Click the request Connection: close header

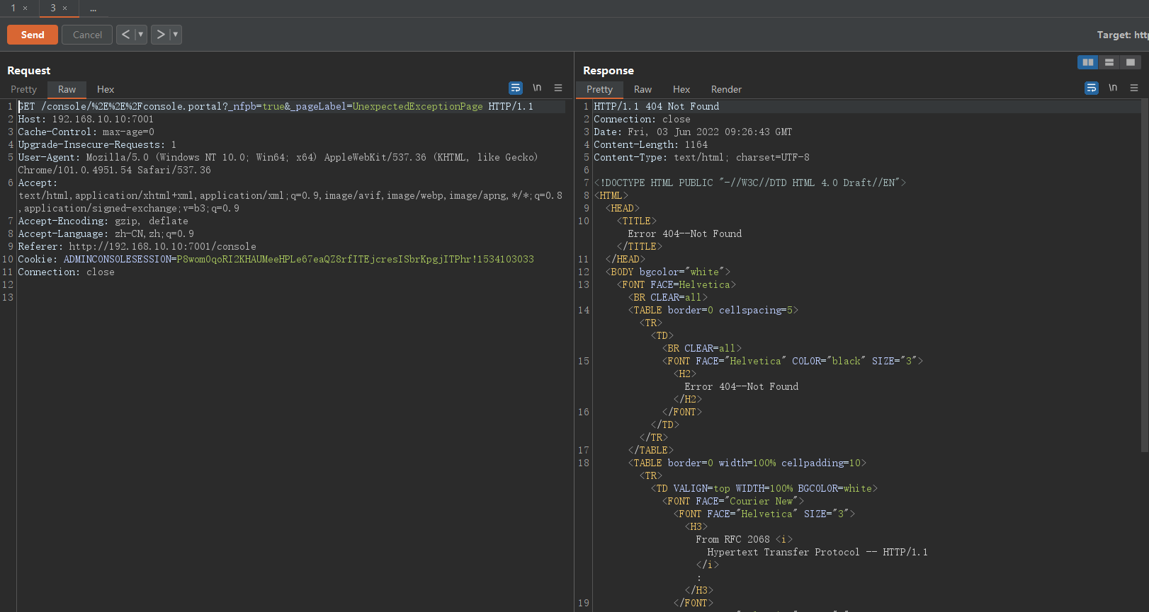coord(66,272)
